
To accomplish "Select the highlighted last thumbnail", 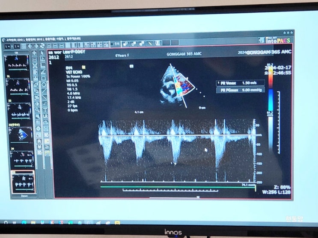I will [x=23, y=182].
